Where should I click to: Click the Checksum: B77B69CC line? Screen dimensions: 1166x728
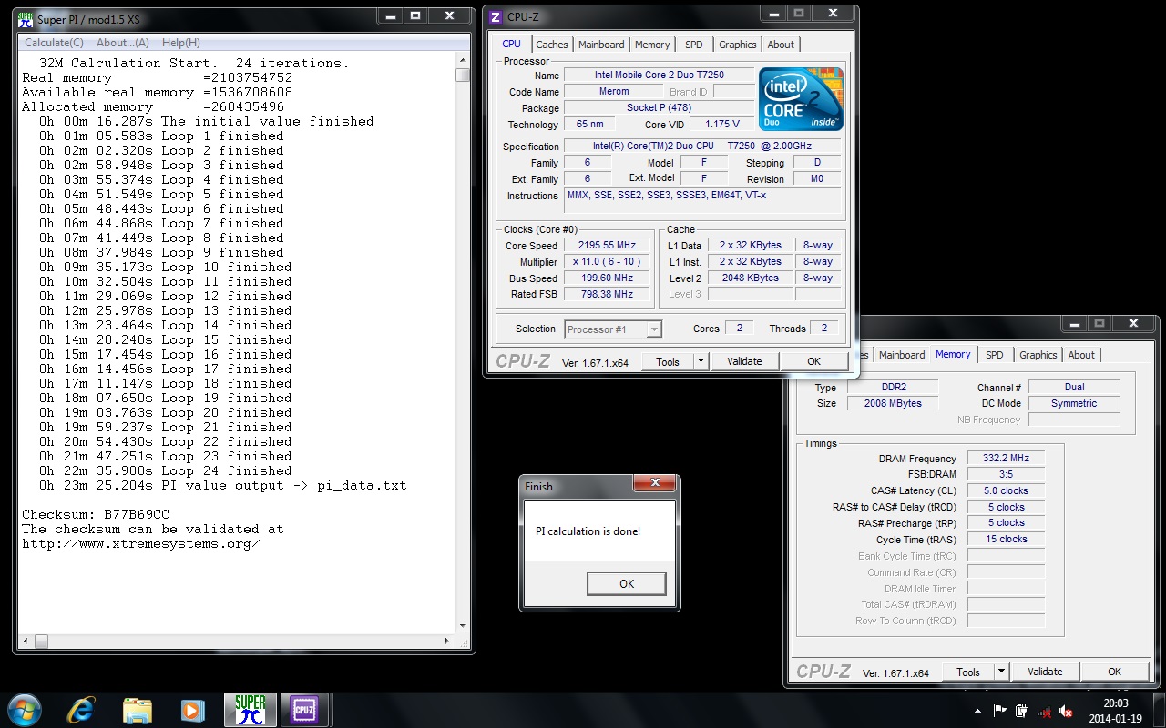96,514
